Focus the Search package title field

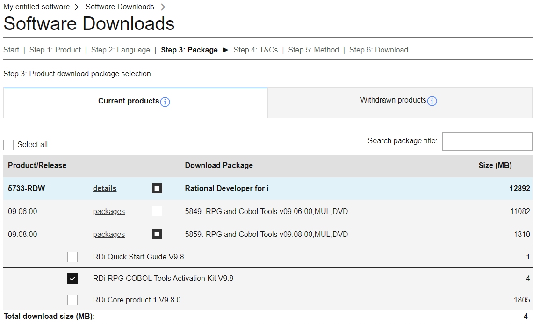[487, 141]
